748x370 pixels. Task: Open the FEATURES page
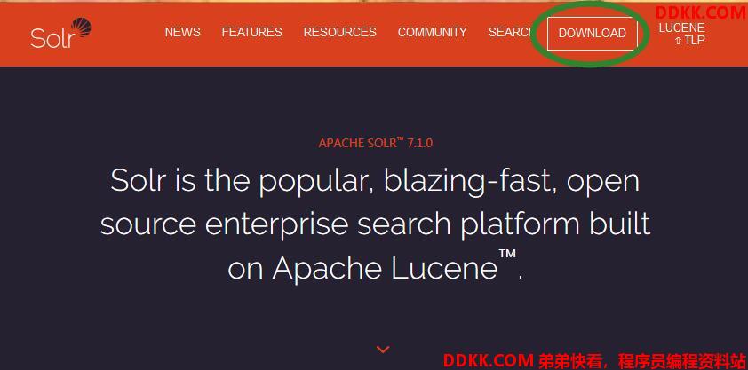coord(252,32)
